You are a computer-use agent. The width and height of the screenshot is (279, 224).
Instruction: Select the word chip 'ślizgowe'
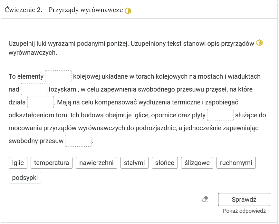point(197,163)
